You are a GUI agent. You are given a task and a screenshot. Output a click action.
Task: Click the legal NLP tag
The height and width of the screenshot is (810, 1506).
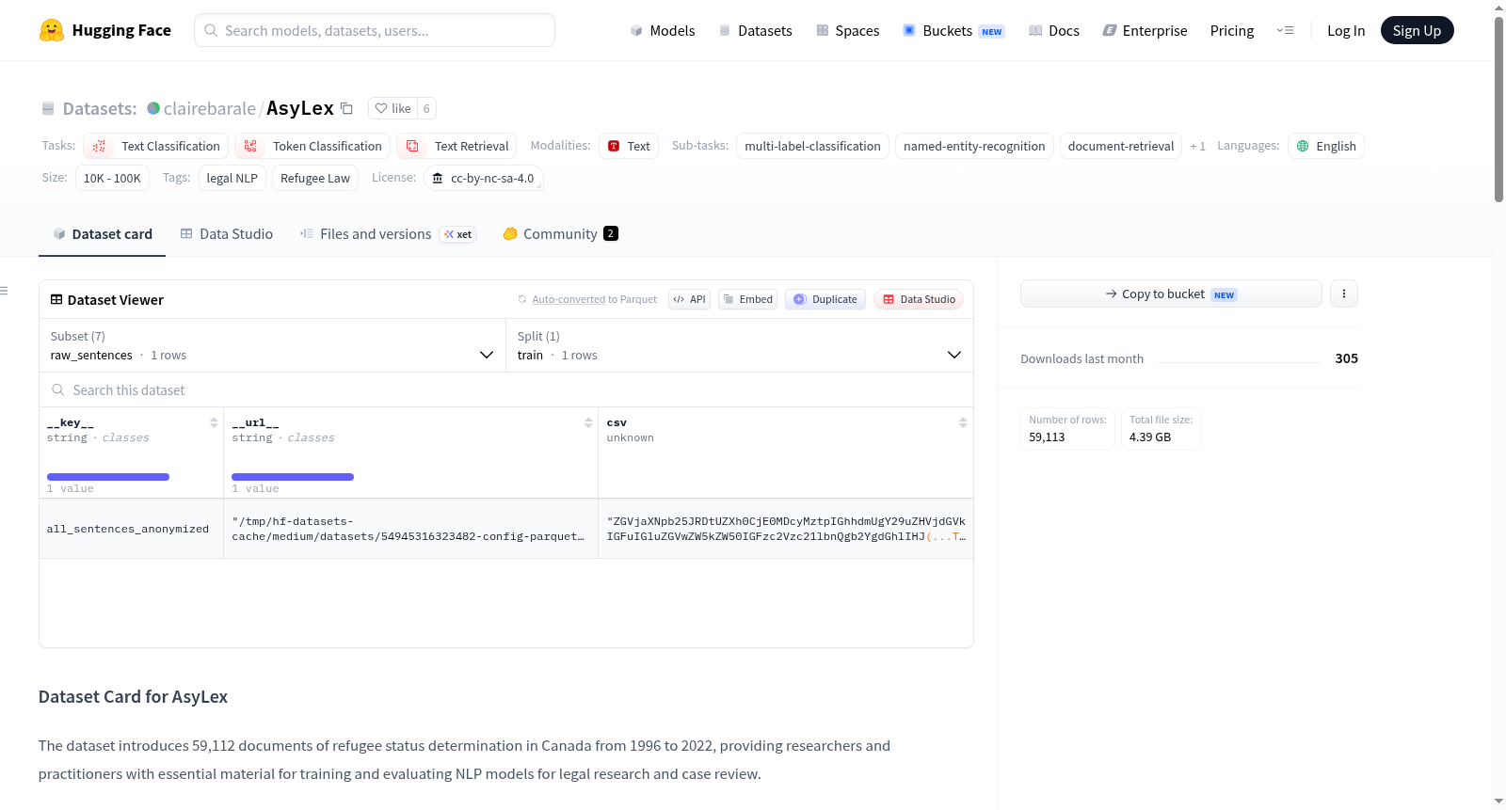[x=232, y=178]
